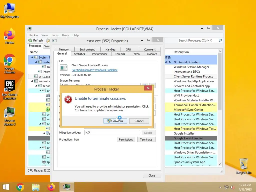The image size is (256, 192).
Task: Click the Permissions button
Action: [126, 139]
